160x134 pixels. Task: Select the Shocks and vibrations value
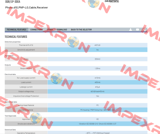97,124
